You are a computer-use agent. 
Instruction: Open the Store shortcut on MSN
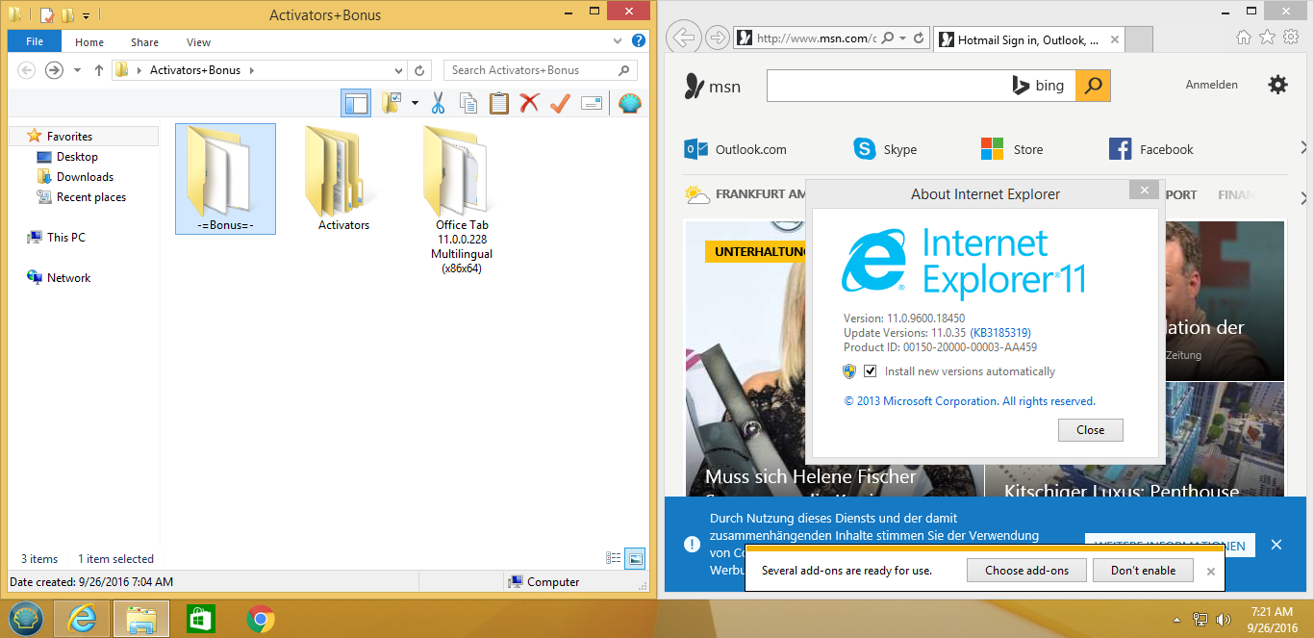click(x=1012, y=149)
